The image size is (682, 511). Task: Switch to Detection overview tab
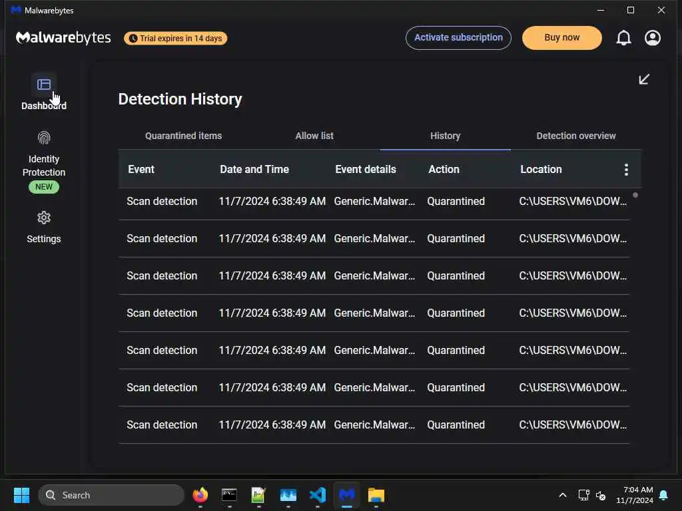(x=576, y=136)
